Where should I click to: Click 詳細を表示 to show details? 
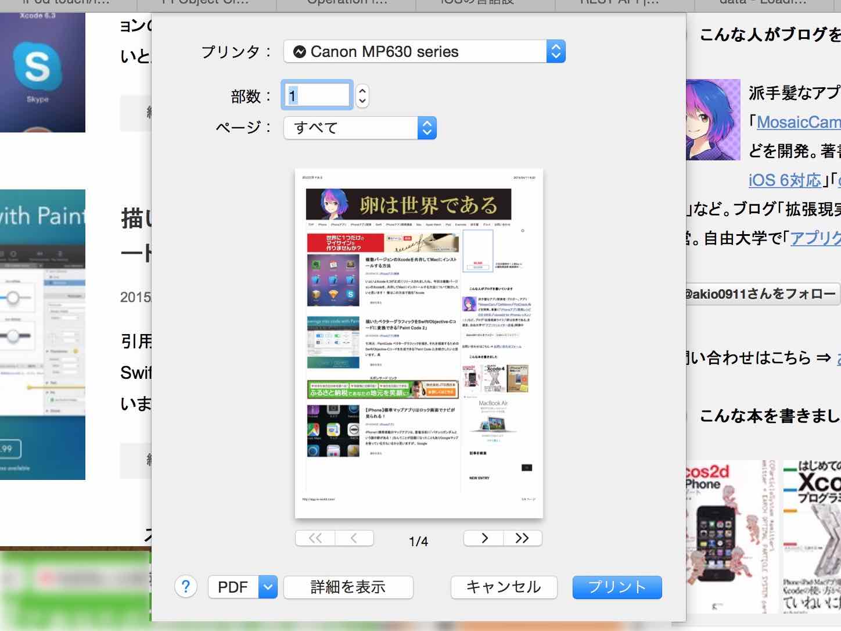coord(348,587)
